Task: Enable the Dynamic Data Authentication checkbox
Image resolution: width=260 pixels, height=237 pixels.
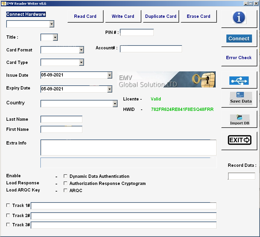Action: click(66, 176)
